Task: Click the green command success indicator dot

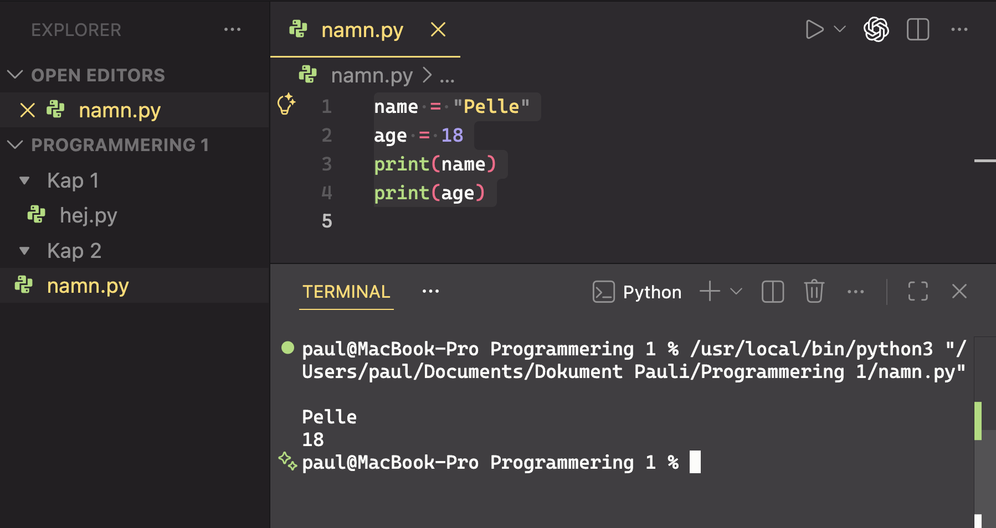Action: [287, 348]
